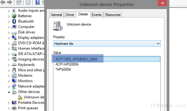Click the Monitors category icon
This screenshot has height=111, width=187.
point(14,81)
